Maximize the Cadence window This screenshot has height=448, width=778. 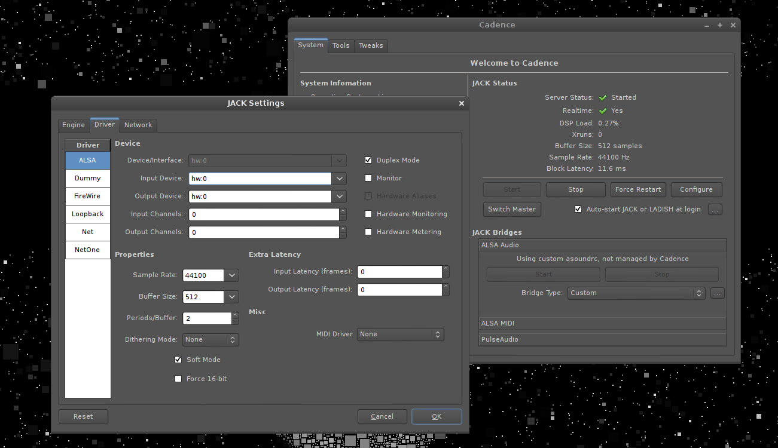point(720,25)
